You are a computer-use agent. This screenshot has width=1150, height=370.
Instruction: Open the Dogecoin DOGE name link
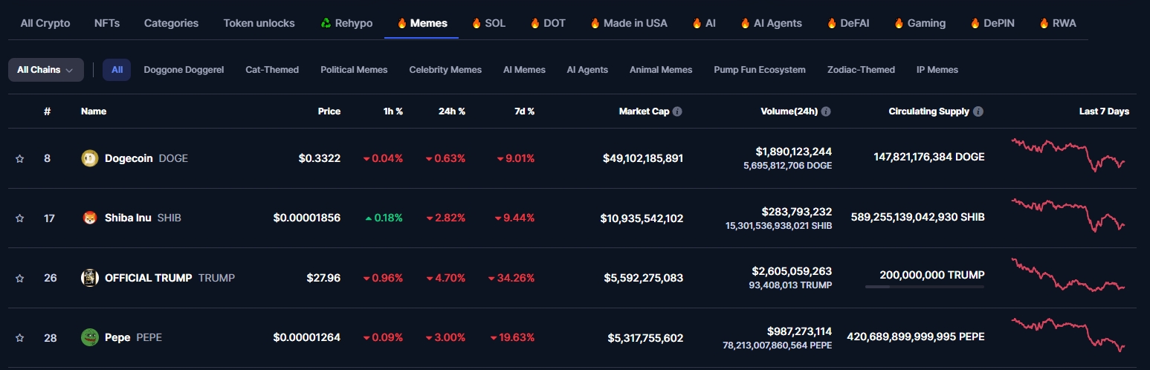click(x=146, y=158)
